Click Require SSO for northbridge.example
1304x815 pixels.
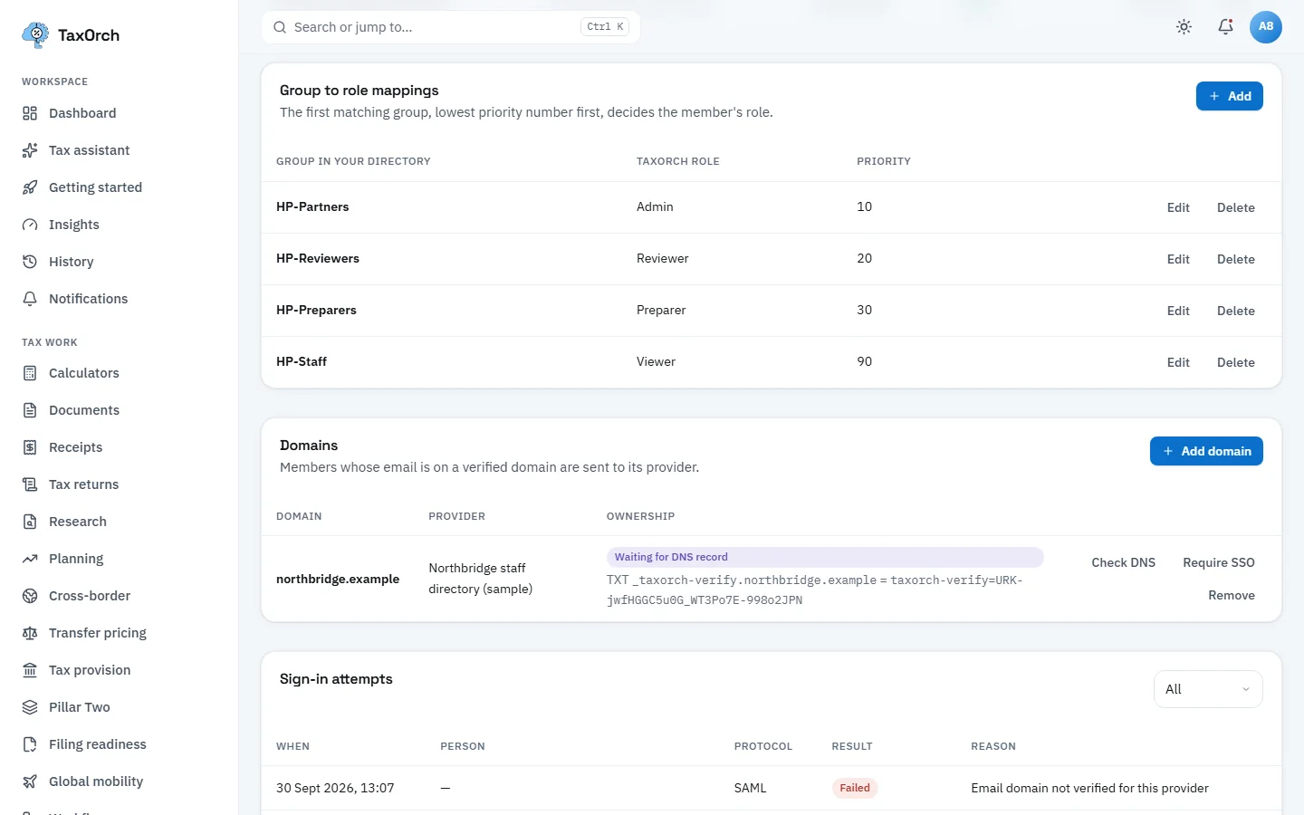1219,562
